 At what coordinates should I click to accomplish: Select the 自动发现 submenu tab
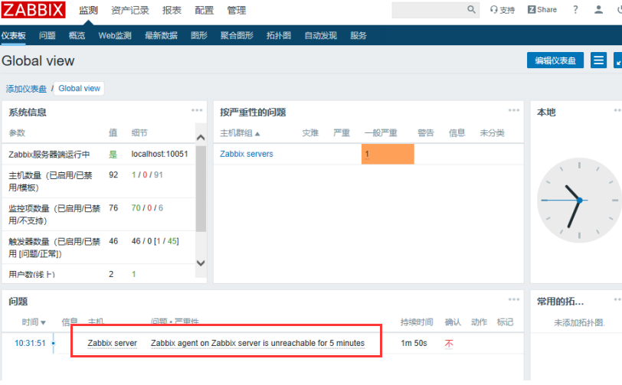[320, 35]
